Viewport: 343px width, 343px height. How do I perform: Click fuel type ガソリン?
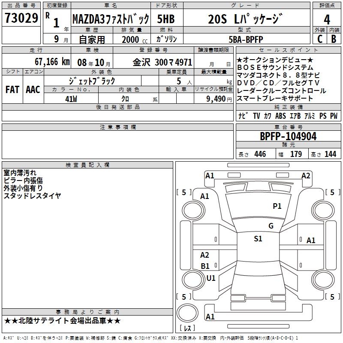tap(166, 39)
